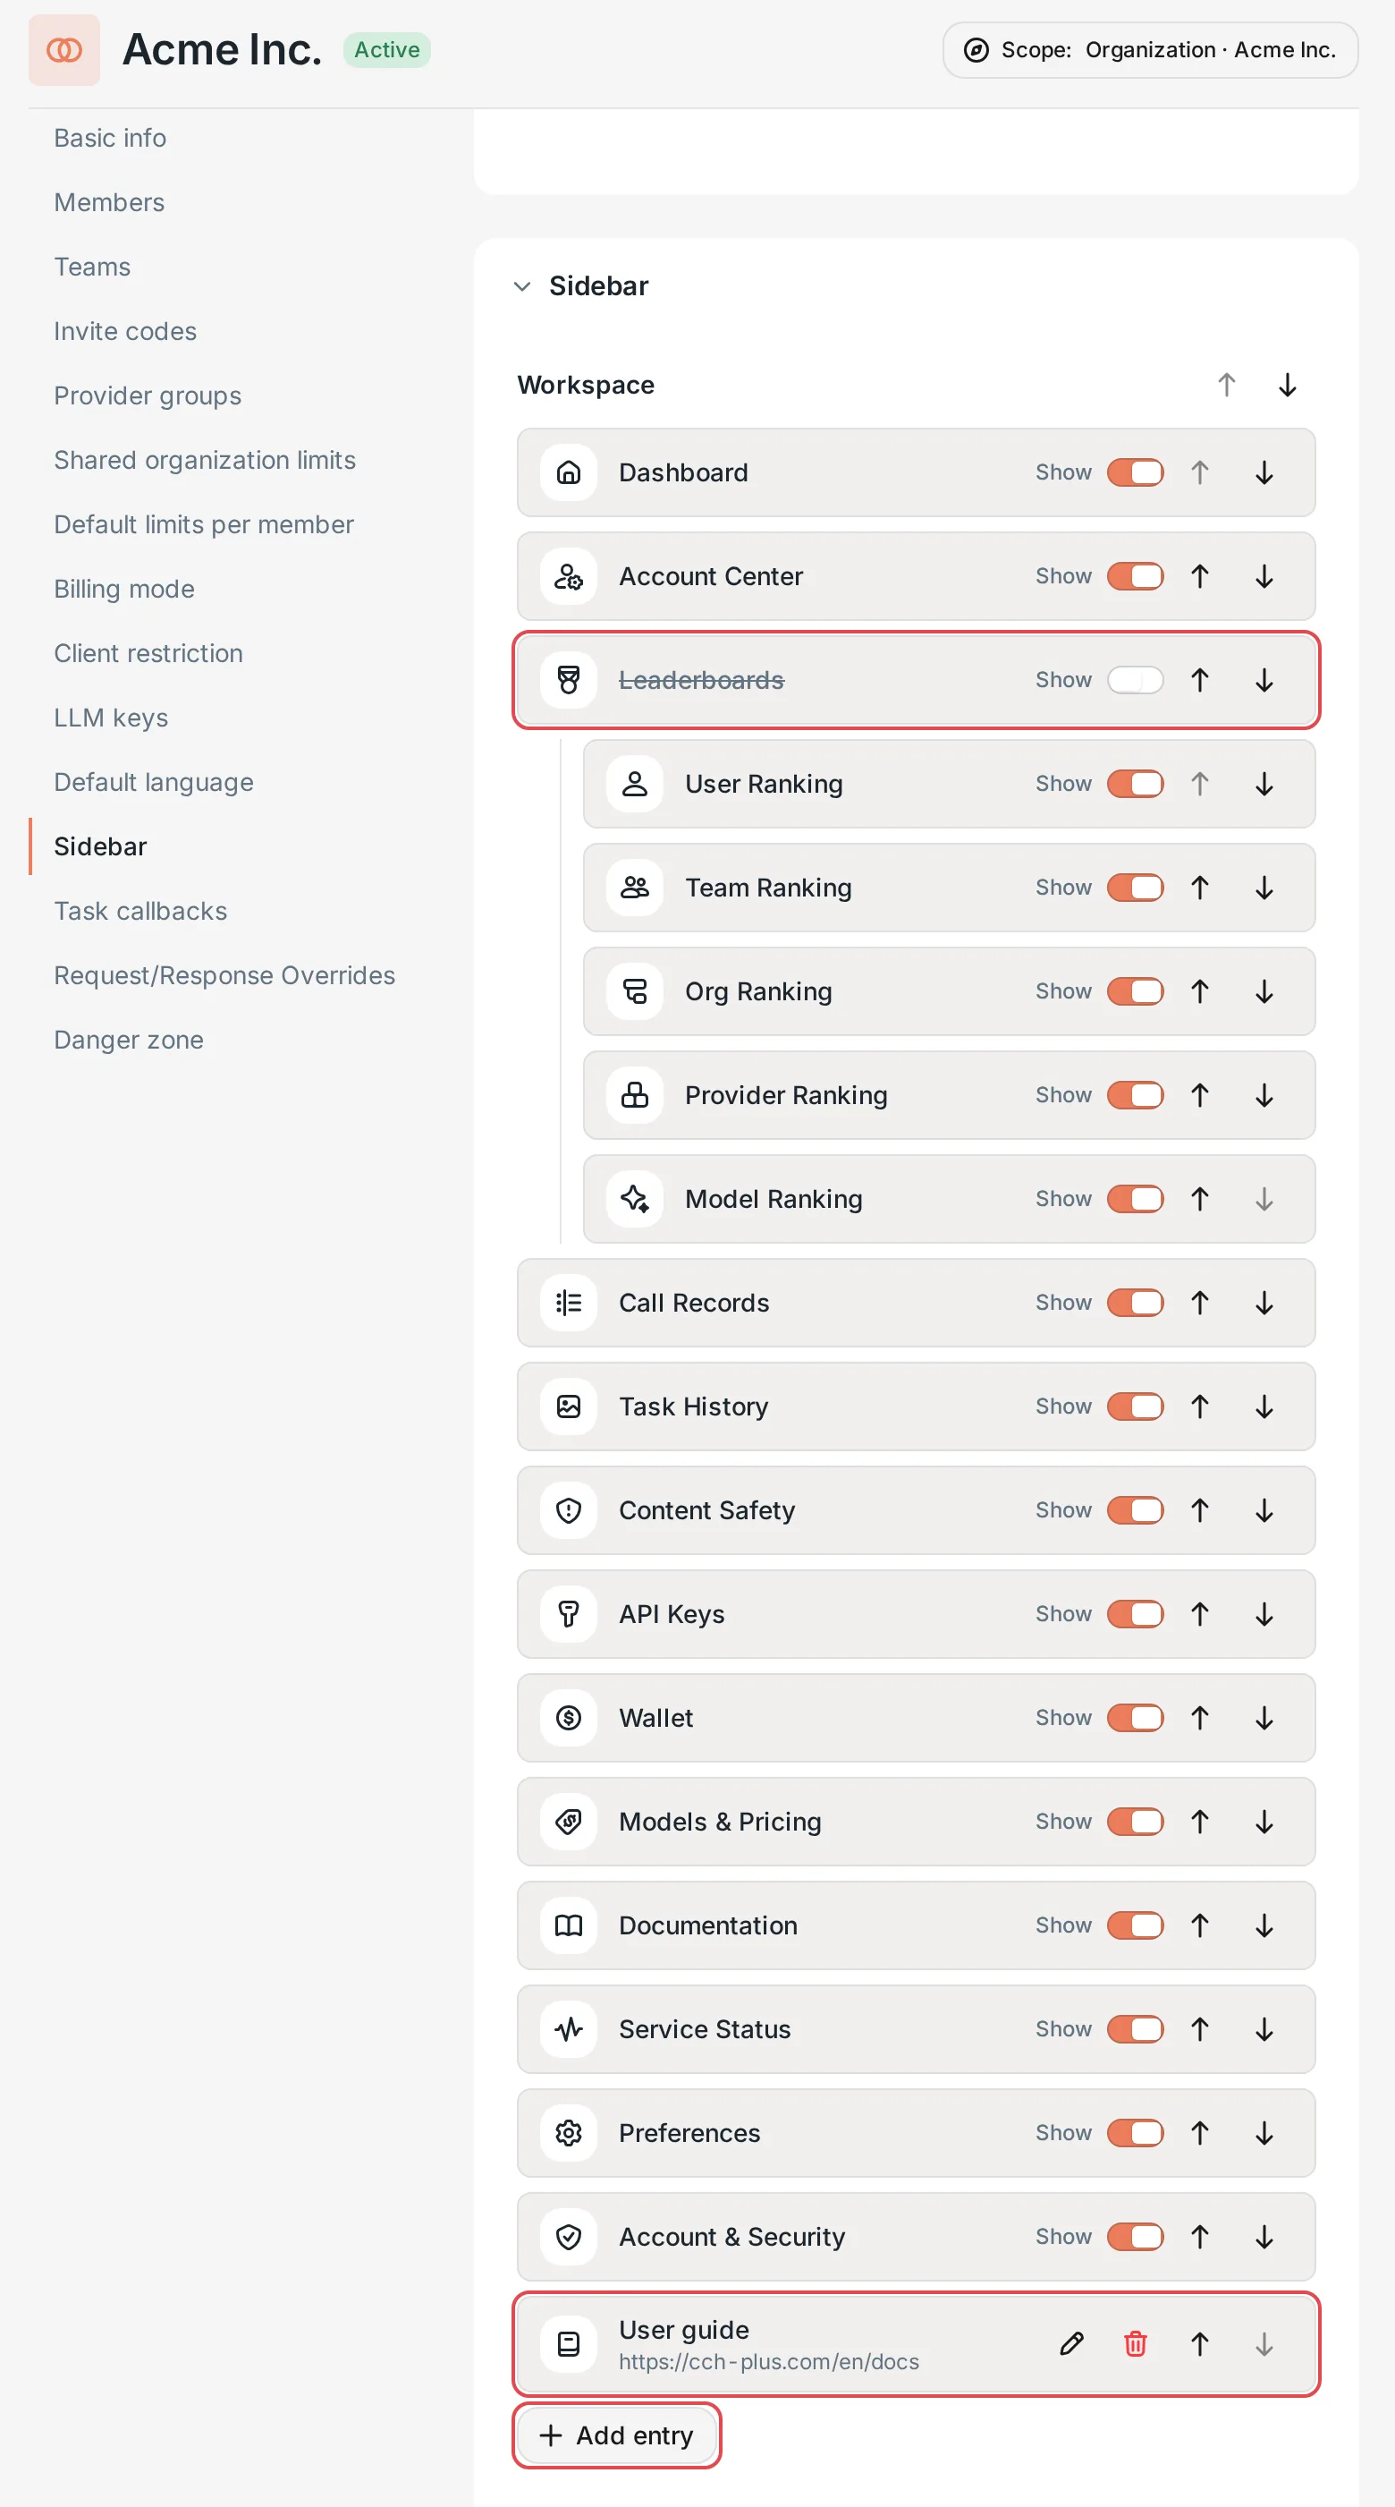Go to Members section

(109, 202)
